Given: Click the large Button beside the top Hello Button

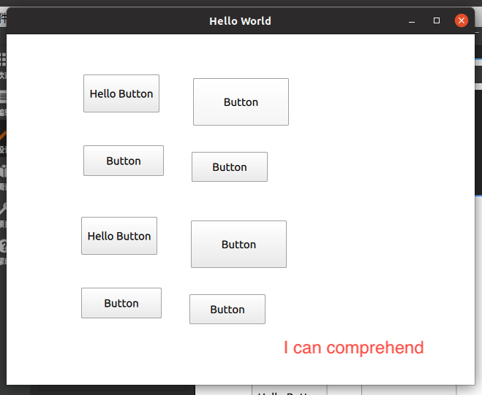Looking at the screenshot, I should click(241, 102).
